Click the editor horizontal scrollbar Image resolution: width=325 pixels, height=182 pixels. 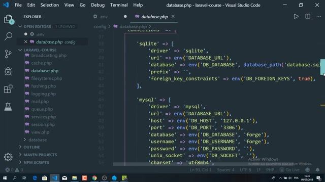(x=203, y=164)
